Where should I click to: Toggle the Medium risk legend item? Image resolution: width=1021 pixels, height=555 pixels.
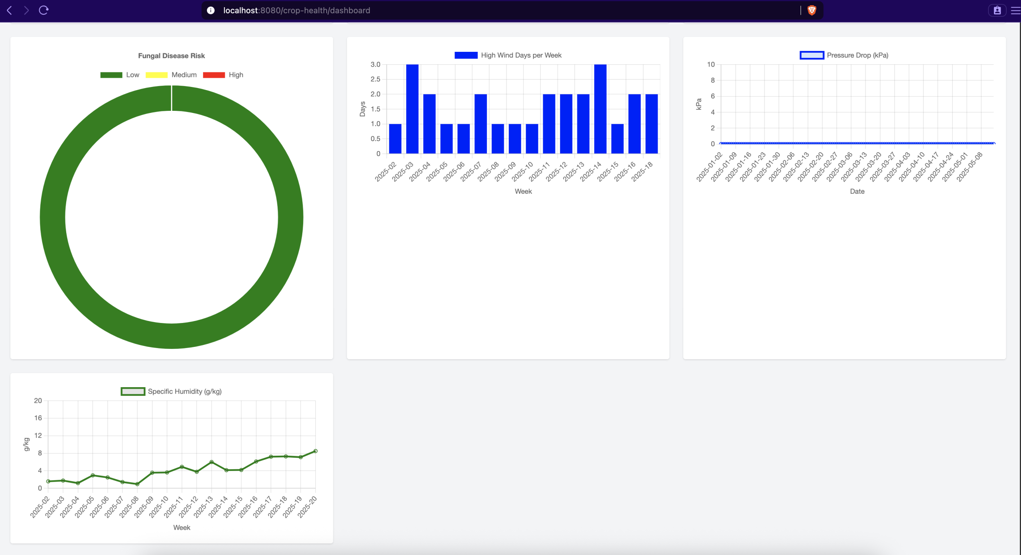click(184, 75)
